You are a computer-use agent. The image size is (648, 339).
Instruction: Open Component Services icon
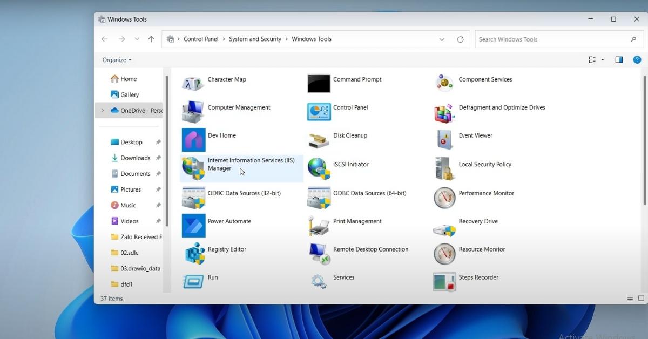click(444, 83)
